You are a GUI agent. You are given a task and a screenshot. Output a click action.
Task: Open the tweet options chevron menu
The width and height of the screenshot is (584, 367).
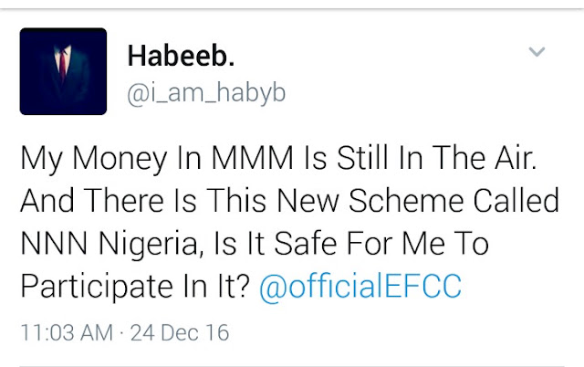(537, 51)
